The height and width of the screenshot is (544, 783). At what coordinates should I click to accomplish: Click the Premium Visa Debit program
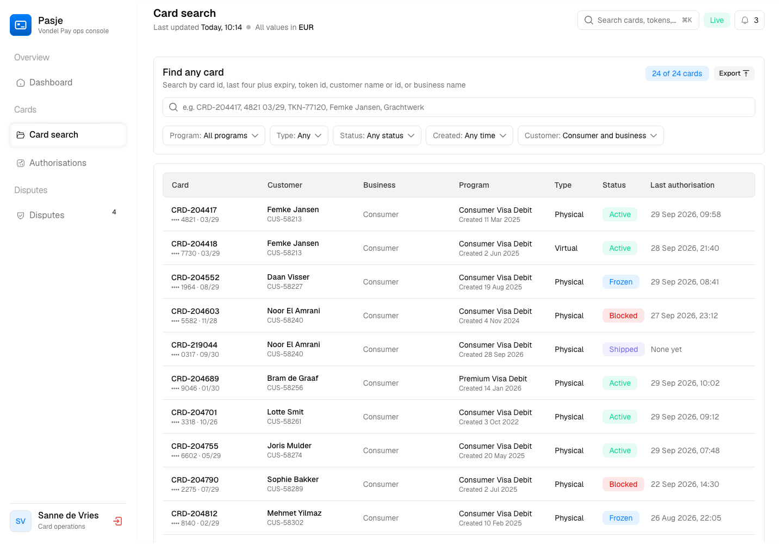(493, 379)
